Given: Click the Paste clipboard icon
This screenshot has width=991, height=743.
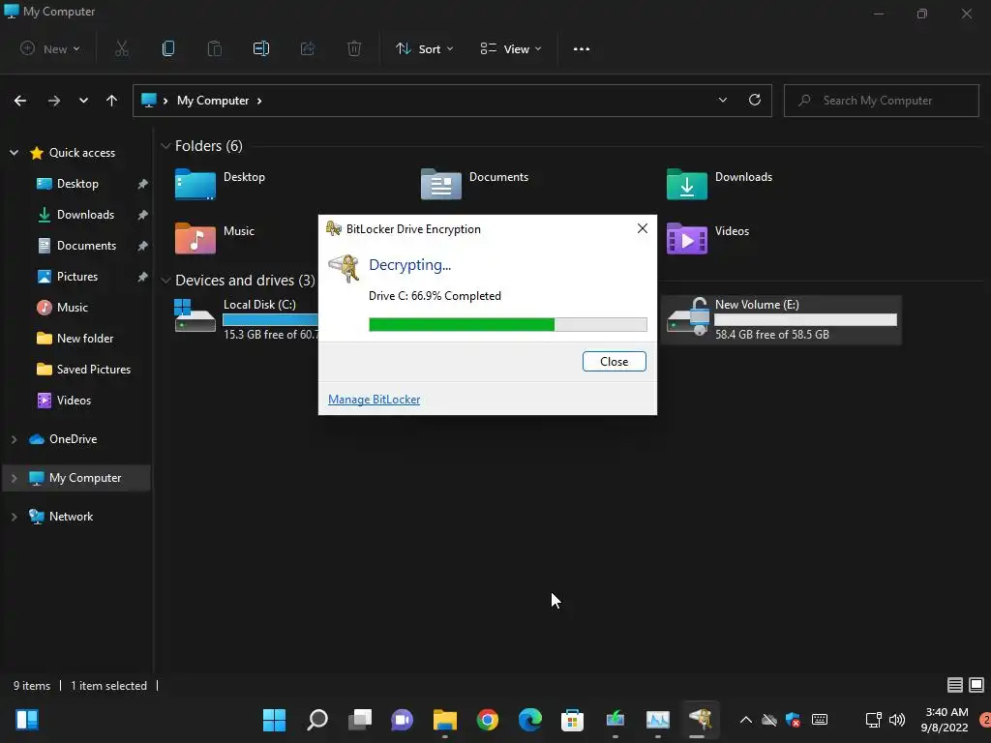Looking at the screenshot, I should click(x=215, y=48).
